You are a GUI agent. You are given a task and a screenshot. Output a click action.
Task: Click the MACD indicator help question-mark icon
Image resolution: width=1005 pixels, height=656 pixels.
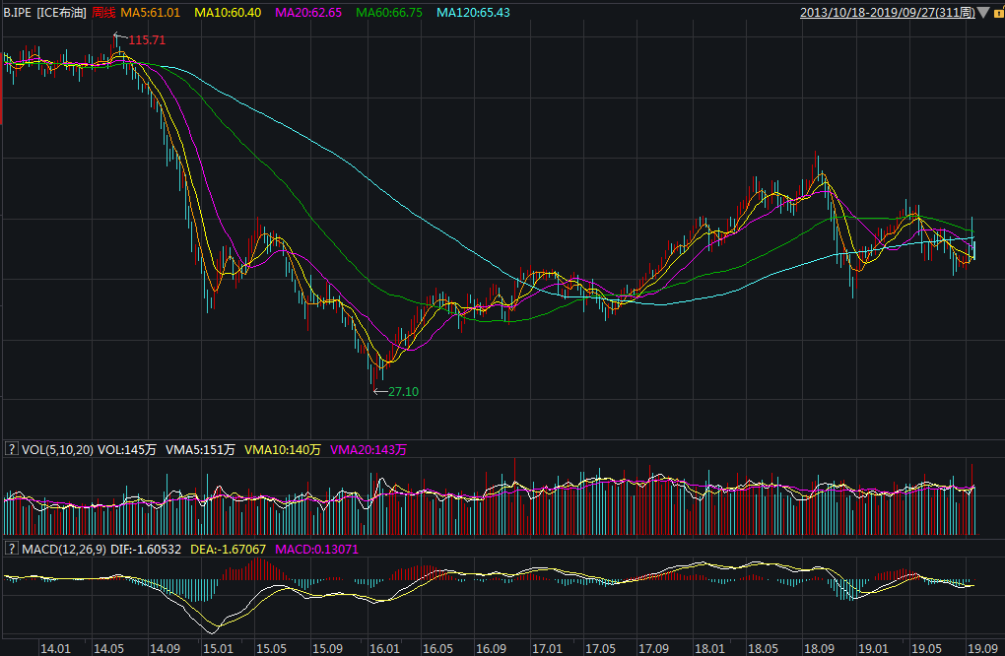click(x=12, y=548)
